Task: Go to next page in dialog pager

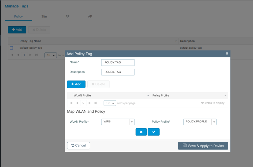Action: pos(90,103)
